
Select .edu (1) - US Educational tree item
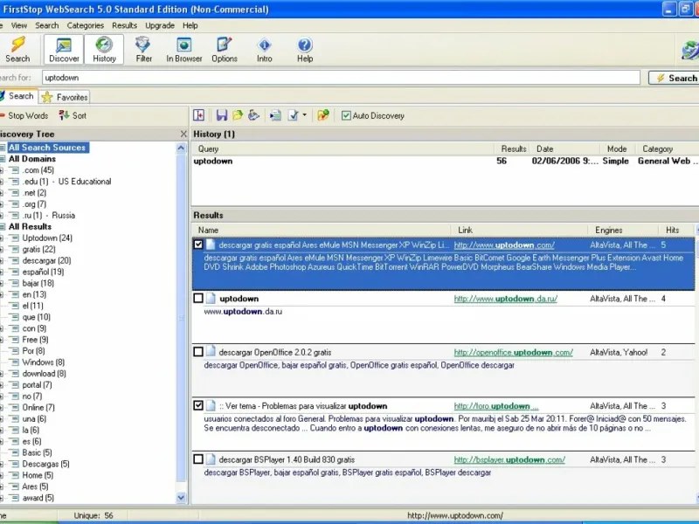[x=66, y=182]
